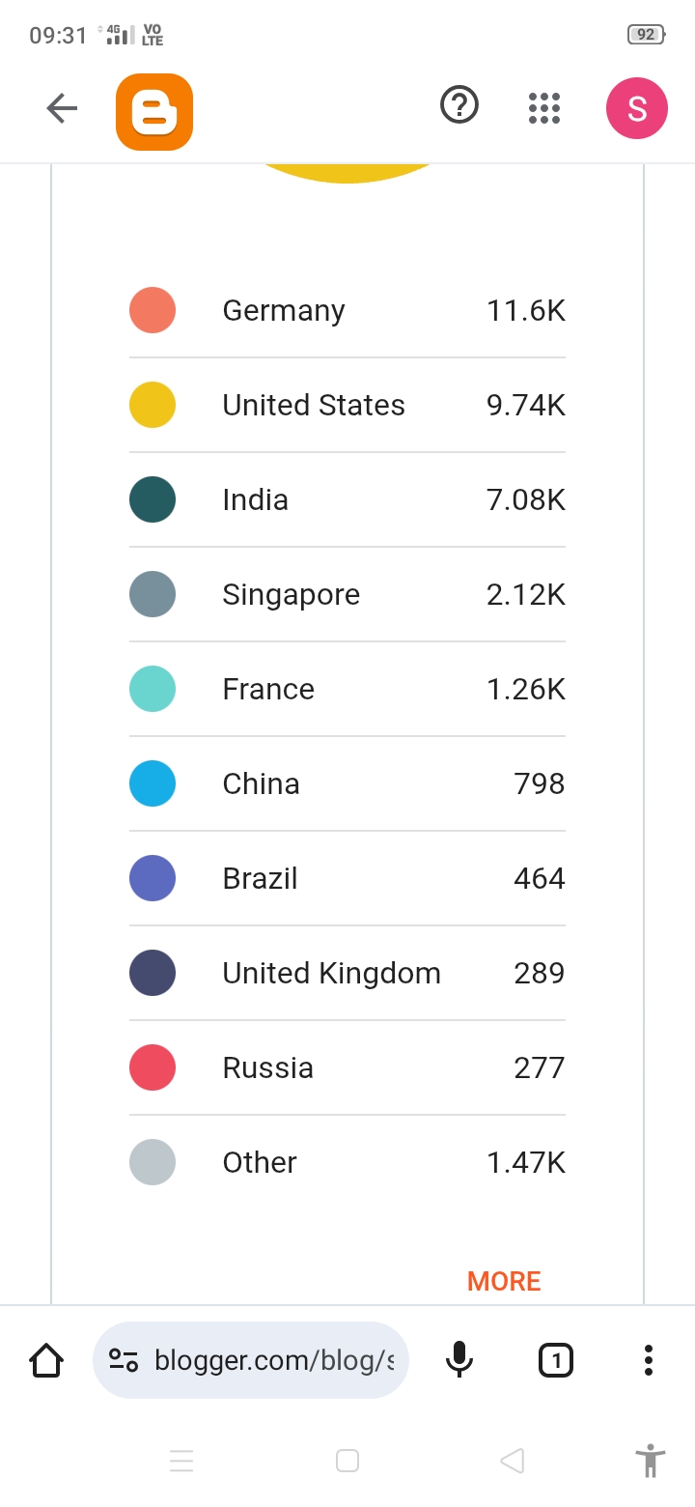The image size is (695, 1507).
Task: Open the browser tab switcher
Action: 555,1360
